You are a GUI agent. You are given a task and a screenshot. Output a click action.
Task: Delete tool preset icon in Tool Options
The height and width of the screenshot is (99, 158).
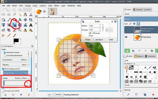(x=21, y=95)
